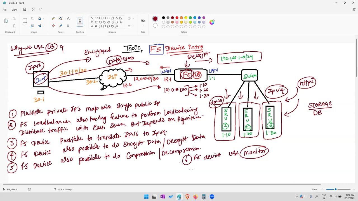This screenshot has height=201, width=358.
Task: Click the Cut scissors icon
Action: click(14, 19)
